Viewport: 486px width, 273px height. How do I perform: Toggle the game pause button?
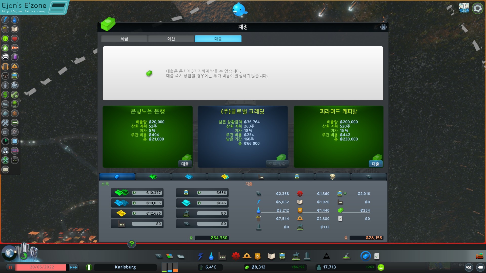click(x=10, y=267)
